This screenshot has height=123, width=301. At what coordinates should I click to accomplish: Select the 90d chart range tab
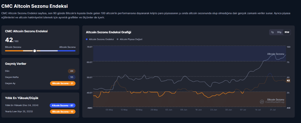pos(287,32)
